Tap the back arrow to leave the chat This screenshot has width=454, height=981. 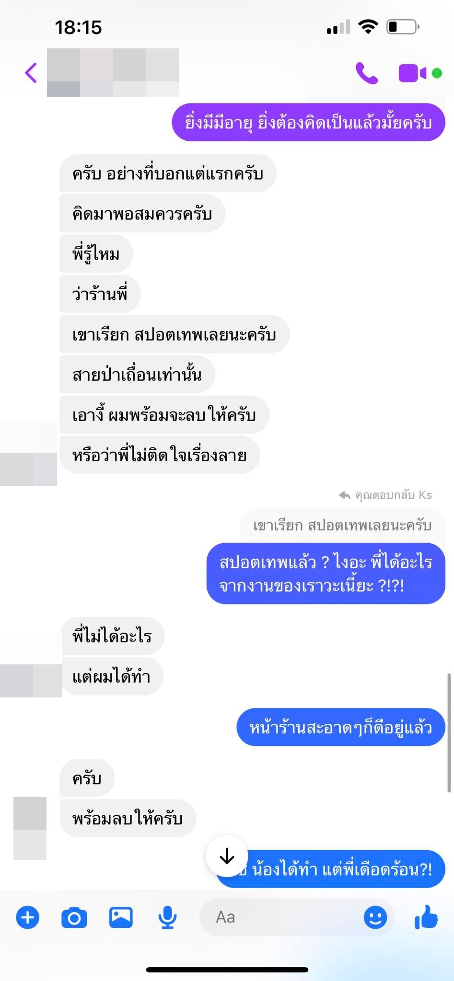[x=31, y=73]
